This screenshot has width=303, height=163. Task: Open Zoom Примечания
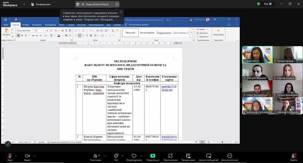(x=188, y=157)
